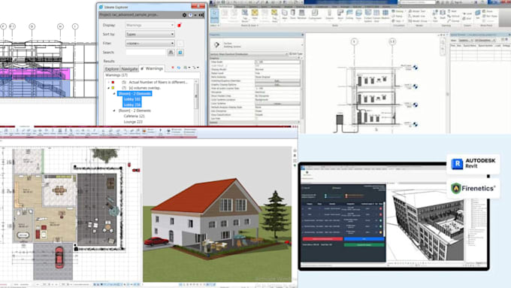Select the Curtain Grid tool in Revit
The width and height of the screenshot is (511, 288).
click(x=376, y=15)
